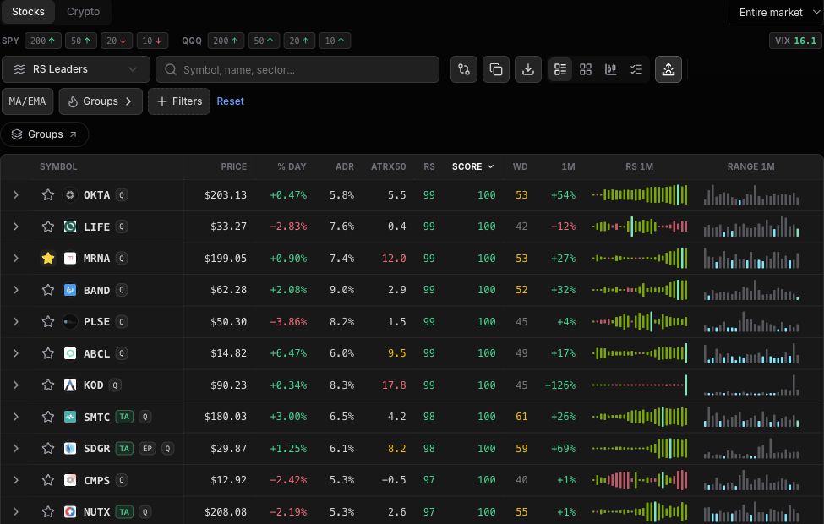Expand the MRNA row
Image resolution: width=824 pixels, height=524 pixels.
tap(16, 258)
